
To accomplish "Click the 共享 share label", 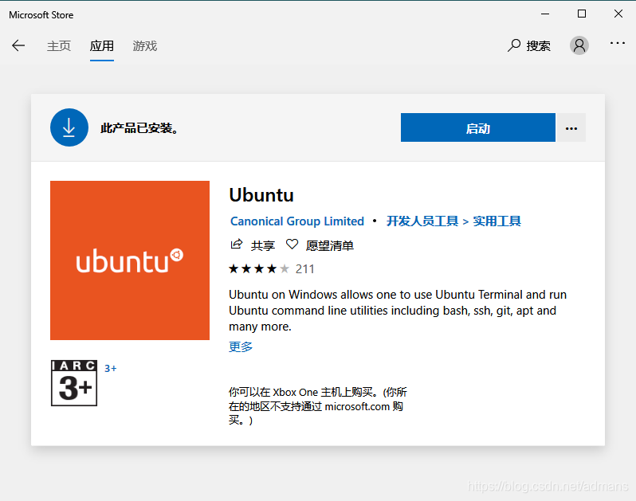I will [x=262, y=245].
